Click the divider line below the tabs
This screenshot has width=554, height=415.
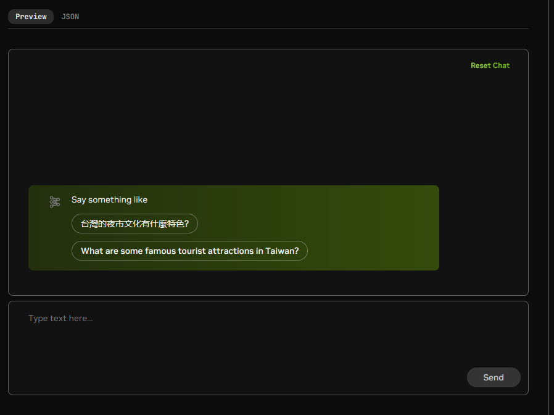click(x=268, y=28)
